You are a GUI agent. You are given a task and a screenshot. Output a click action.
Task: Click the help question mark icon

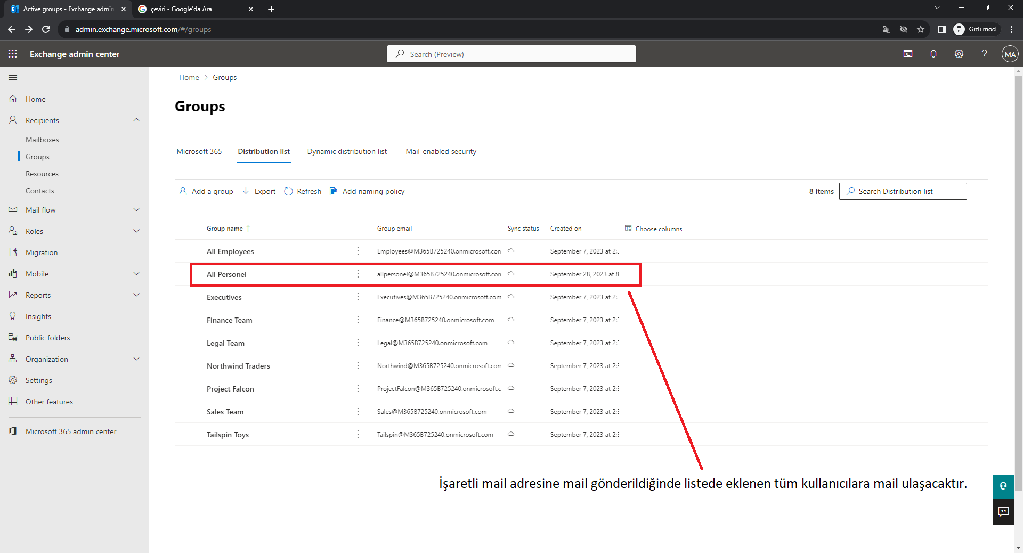(x=984, y=54)
